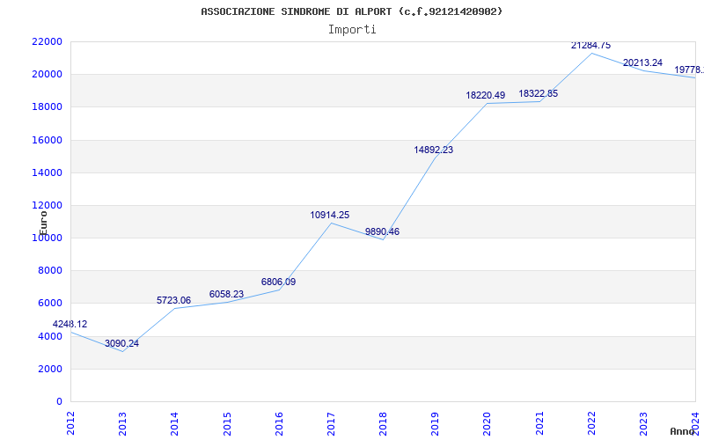Select the 10914.25 data label
This screenshot has width=704, height=440.
tap(329, 215)
